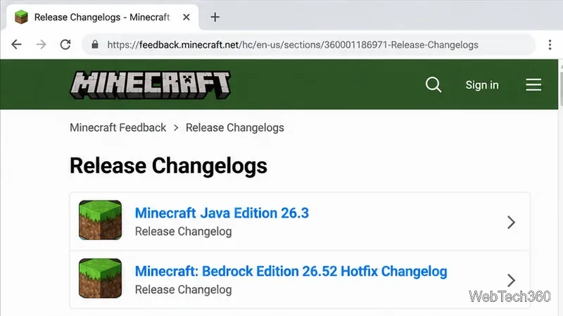
Task: Close the Release Changelogs tab
Action: [x=186, y=17]
